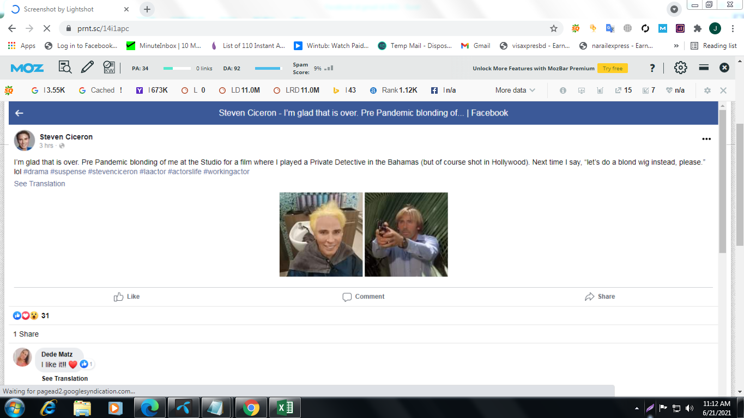Click the MozBar help question mark
This screenshot has width=744, height=418.
652,67
